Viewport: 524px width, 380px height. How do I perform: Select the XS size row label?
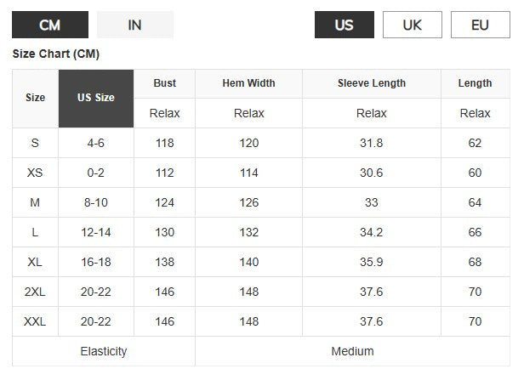point(35,173)
